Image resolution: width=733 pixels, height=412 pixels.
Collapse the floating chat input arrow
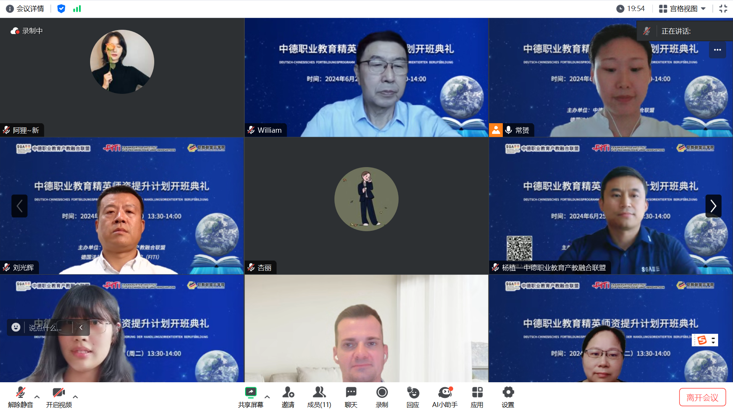81,327
